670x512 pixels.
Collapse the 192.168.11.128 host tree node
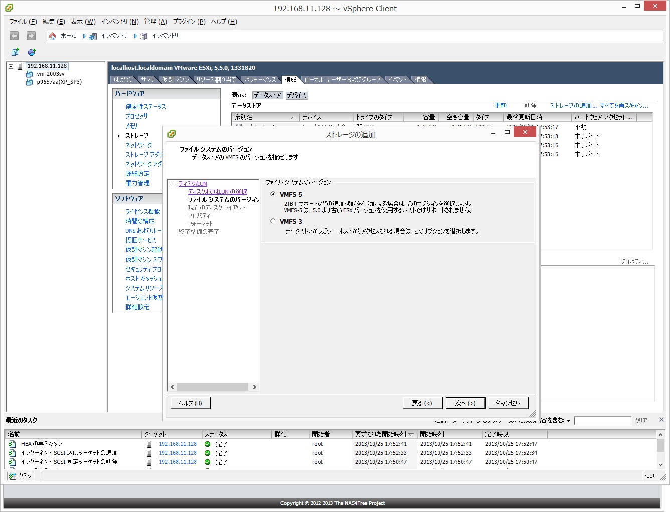coord(11,66)
